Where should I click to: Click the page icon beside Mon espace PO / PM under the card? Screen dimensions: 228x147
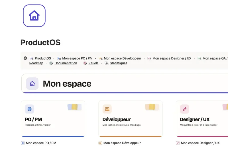23,143
